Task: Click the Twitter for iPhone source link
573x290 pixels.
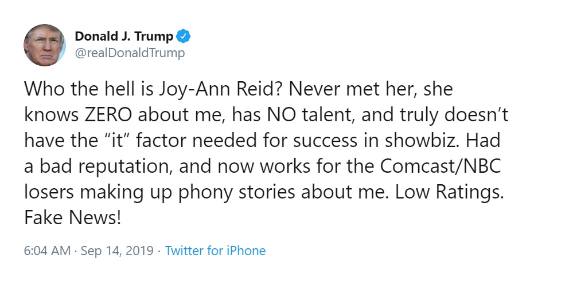Action: 215,251
